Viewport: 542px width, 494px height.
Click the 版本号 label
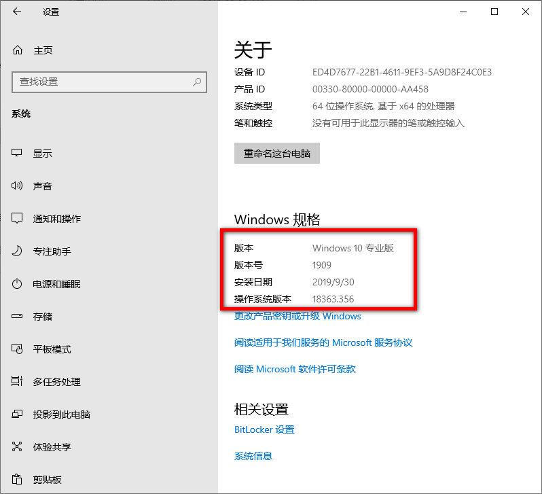249,265
